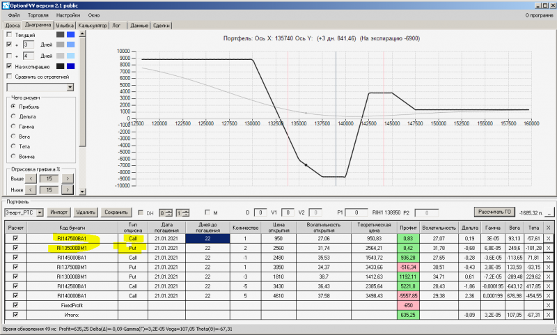Click the Импорт button
Image resolution: width=557 pixels, height=335 pixels.
click(59, 212)
